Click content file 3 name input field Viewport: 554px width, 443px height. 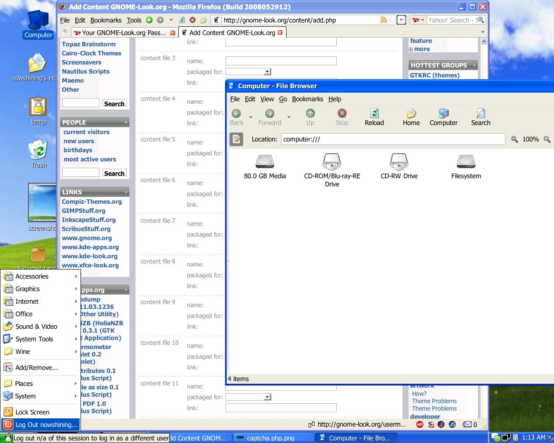281,61
